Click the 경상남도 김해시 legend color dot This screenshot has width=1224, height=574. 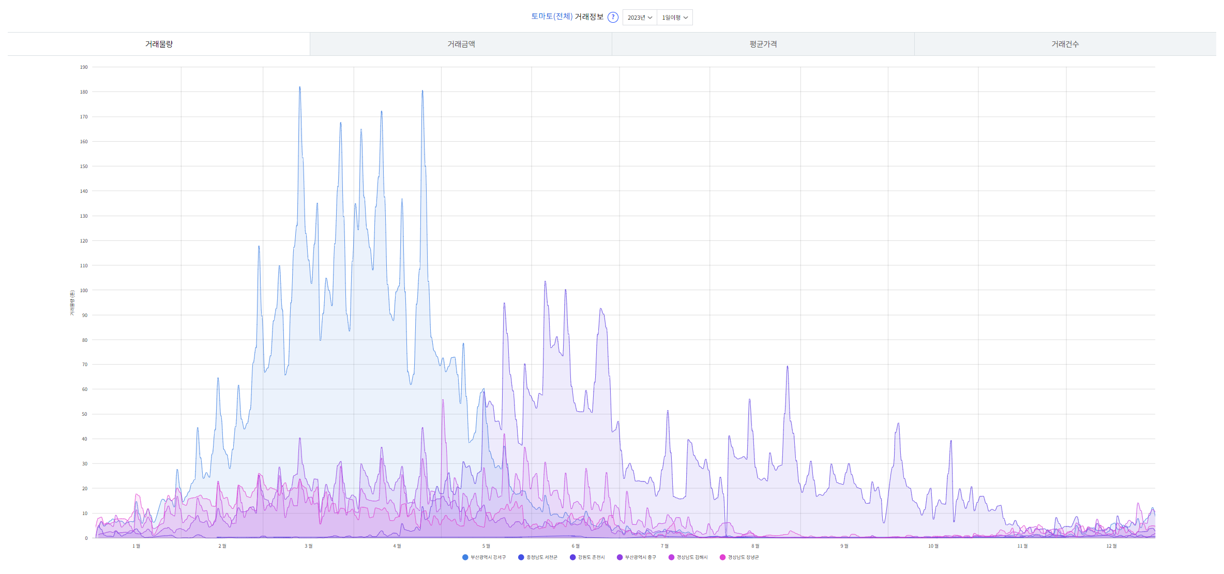coord(671,557)
